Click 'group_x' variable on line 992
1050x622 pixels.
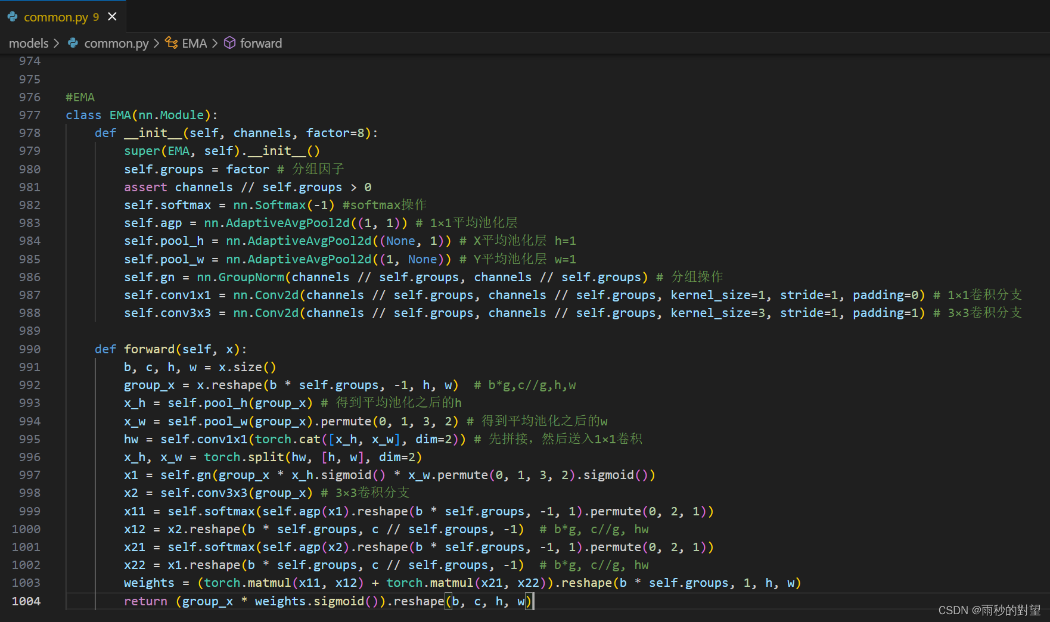(x=150, y=385)
